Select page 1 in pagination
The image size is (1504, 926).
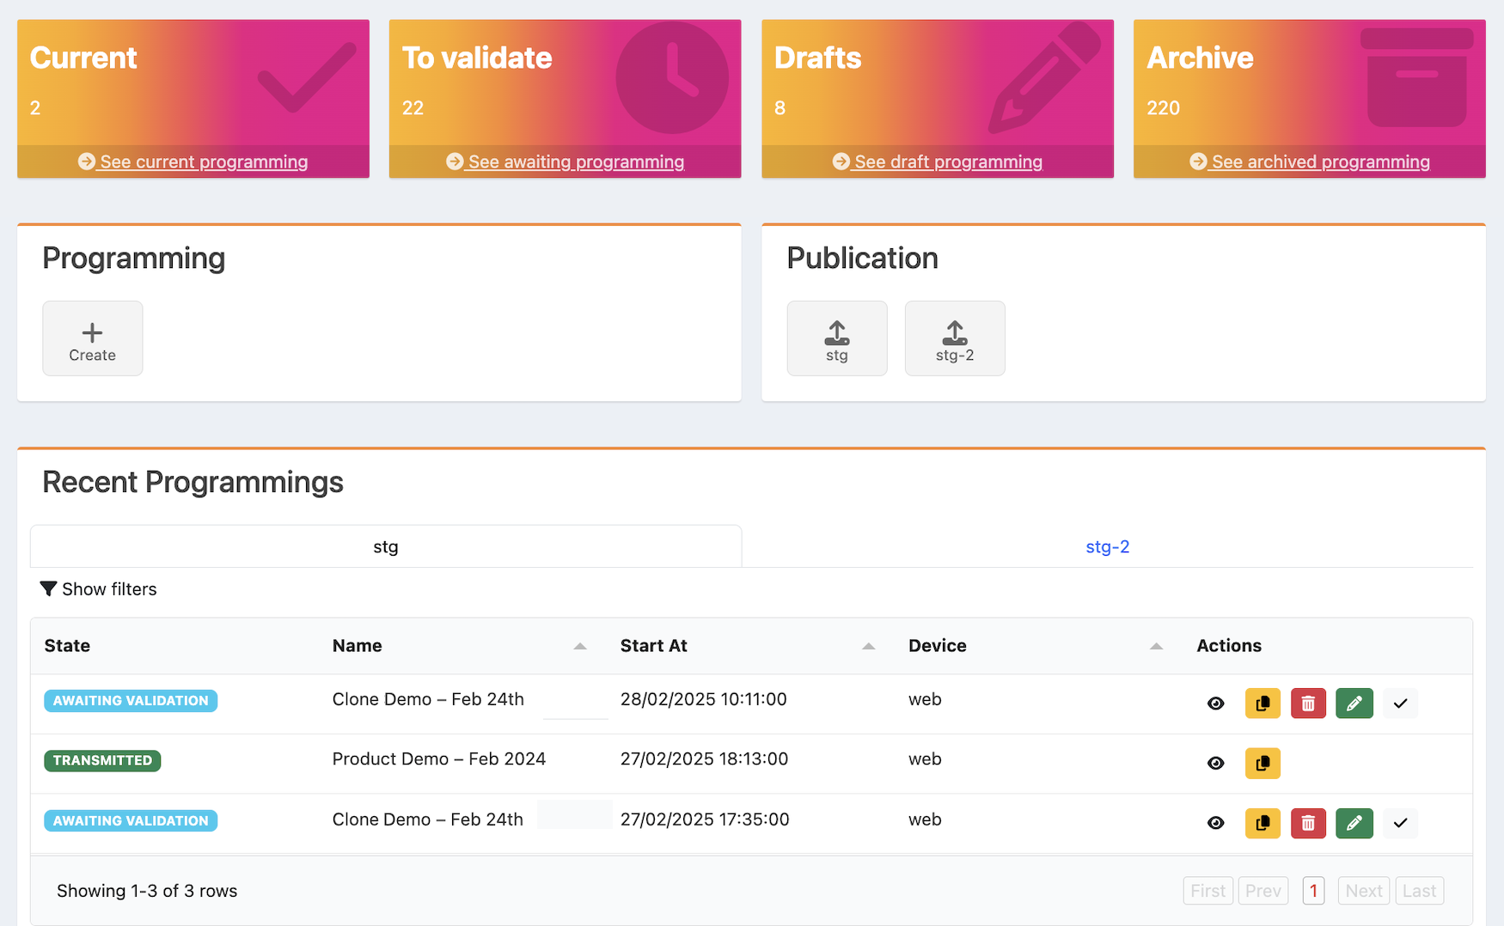pos(1313,891)
